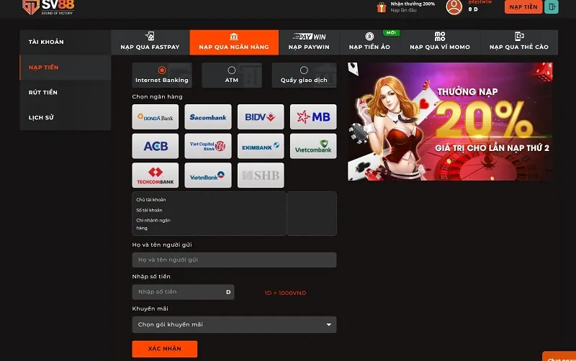Screen dimensions: 576x361
Task: Pick the BIDV bank icon
Action: tap(260, 117)
